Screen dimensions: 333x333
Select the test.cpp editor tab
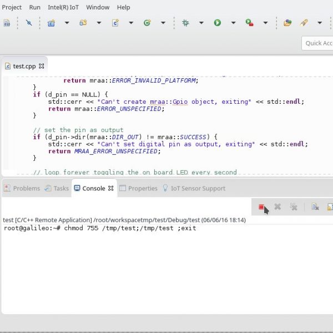point(24,66)
